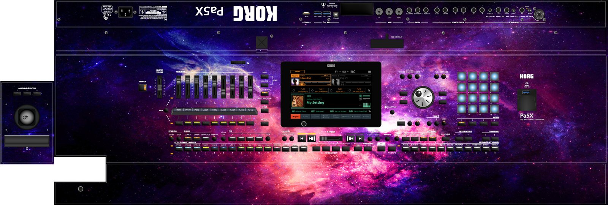Select the MAIN tab on the touchscreen
Screen dimensions: 608x205
pos(296,117)
